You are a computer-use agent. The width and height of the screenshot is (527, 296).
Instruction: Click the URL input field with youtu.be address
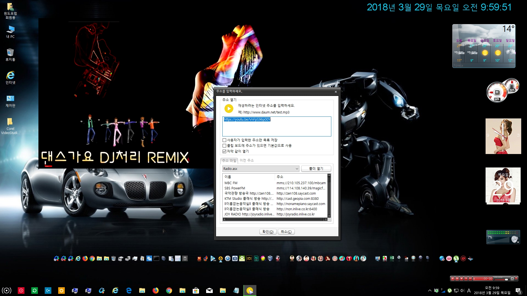pyautogui.click(x=277, y=126)
